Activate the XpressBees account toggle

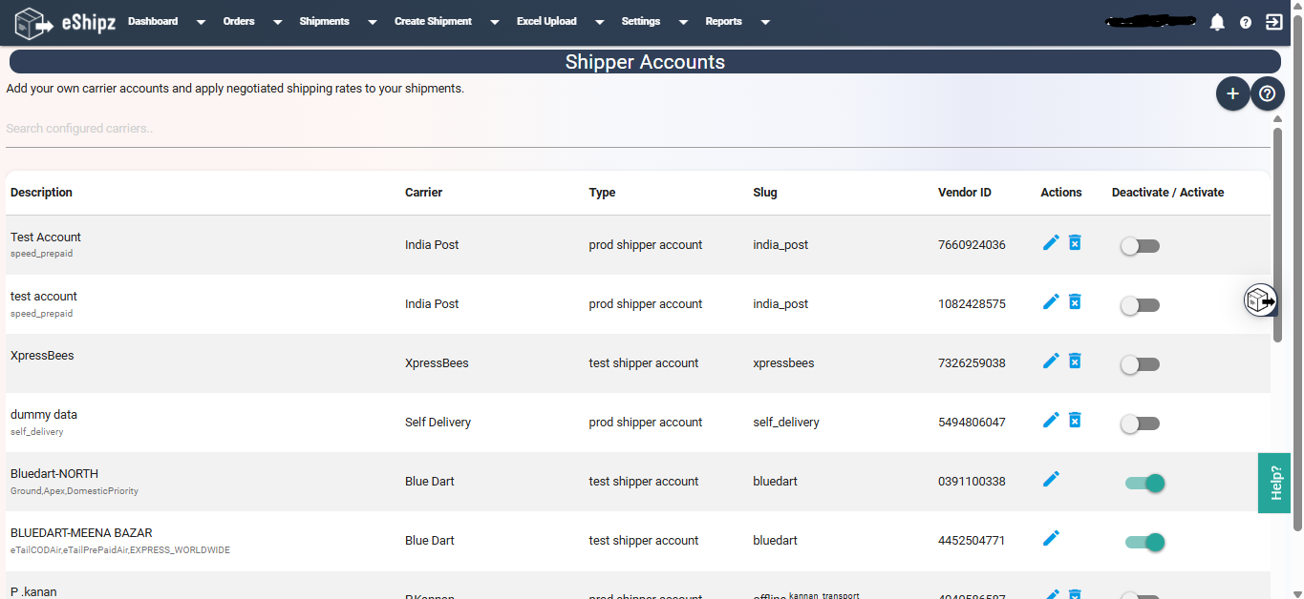pyautogui.click(x=1141, y=364)
